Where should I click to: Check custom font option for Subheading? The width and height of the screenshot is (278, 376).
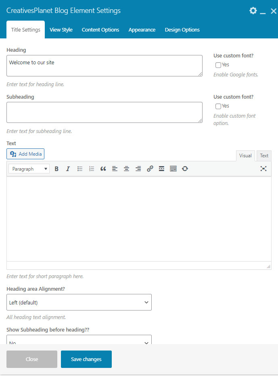218,106
